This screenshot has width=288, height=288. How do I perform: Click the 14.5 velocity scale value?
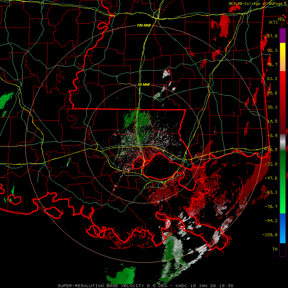pos(272,121)
